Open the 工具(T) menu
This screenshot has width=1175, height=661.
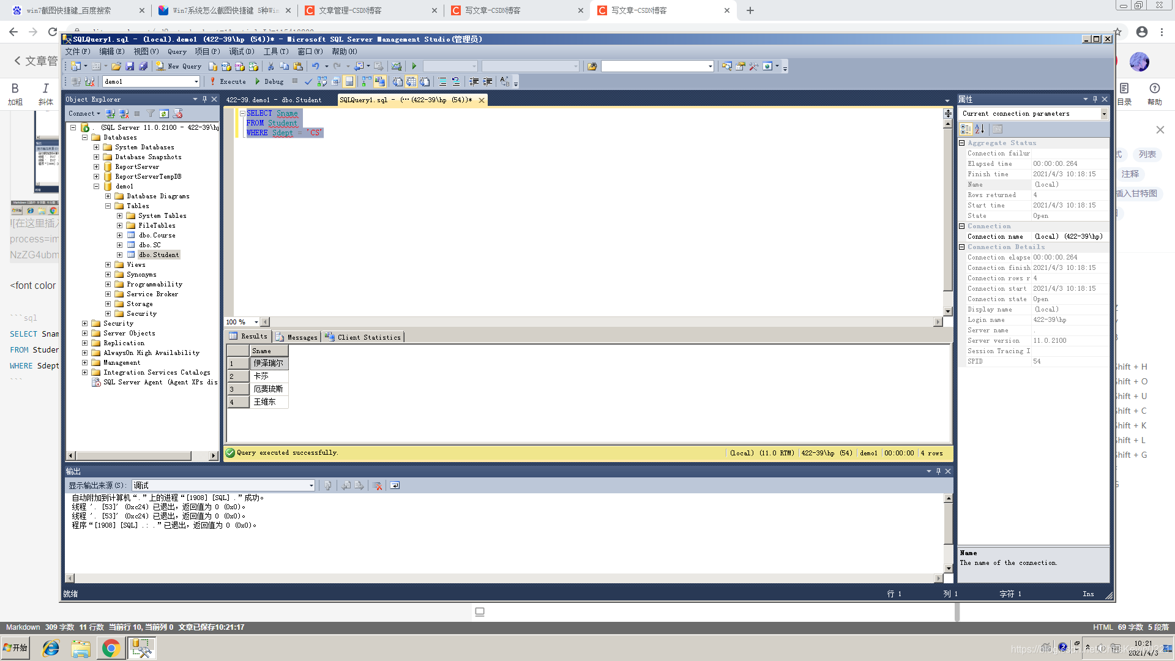pyautogui.click(x=276, y=51)
